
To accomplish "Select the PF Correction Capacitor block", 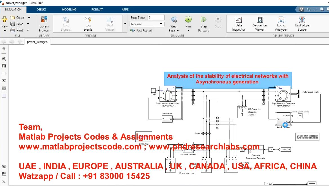I will (x=242, y=112).
